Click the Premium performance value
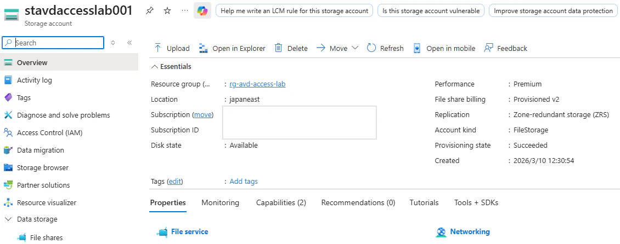This screenshot has height=244, width=620. click(527, 84)
